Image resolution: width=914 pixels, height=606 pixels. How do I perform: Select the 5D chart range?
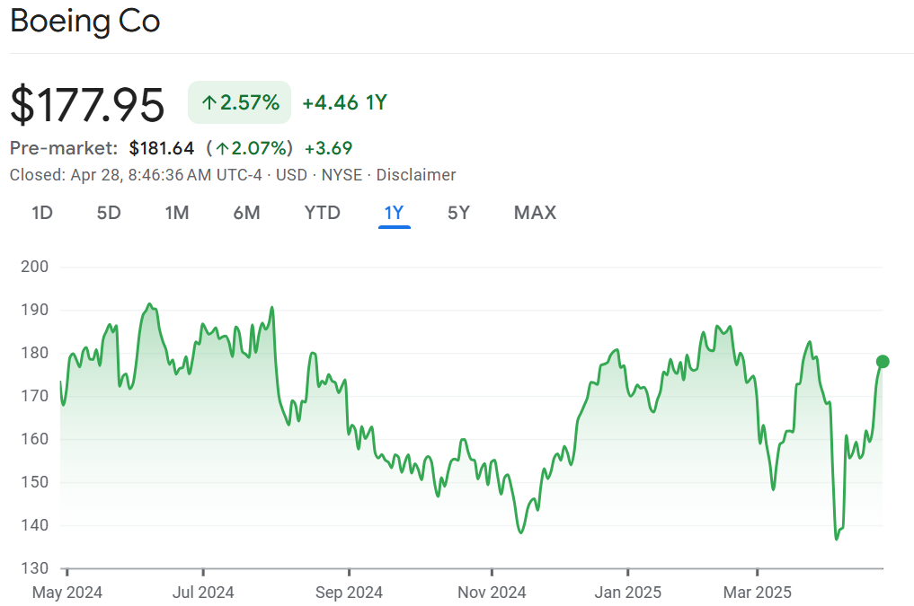[109, 213]
